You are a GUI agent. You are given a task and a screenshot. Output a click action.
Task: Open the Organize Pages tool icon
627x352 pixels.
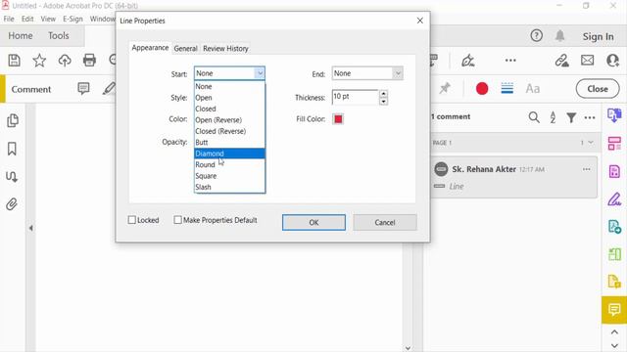coord(614,144)
